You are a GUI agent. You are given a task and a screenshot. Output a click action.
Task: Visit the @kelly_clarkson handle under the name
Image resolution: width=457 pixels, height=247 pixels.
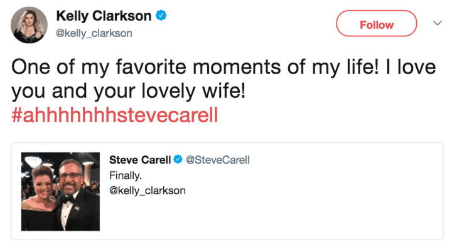tap(94, 33)
